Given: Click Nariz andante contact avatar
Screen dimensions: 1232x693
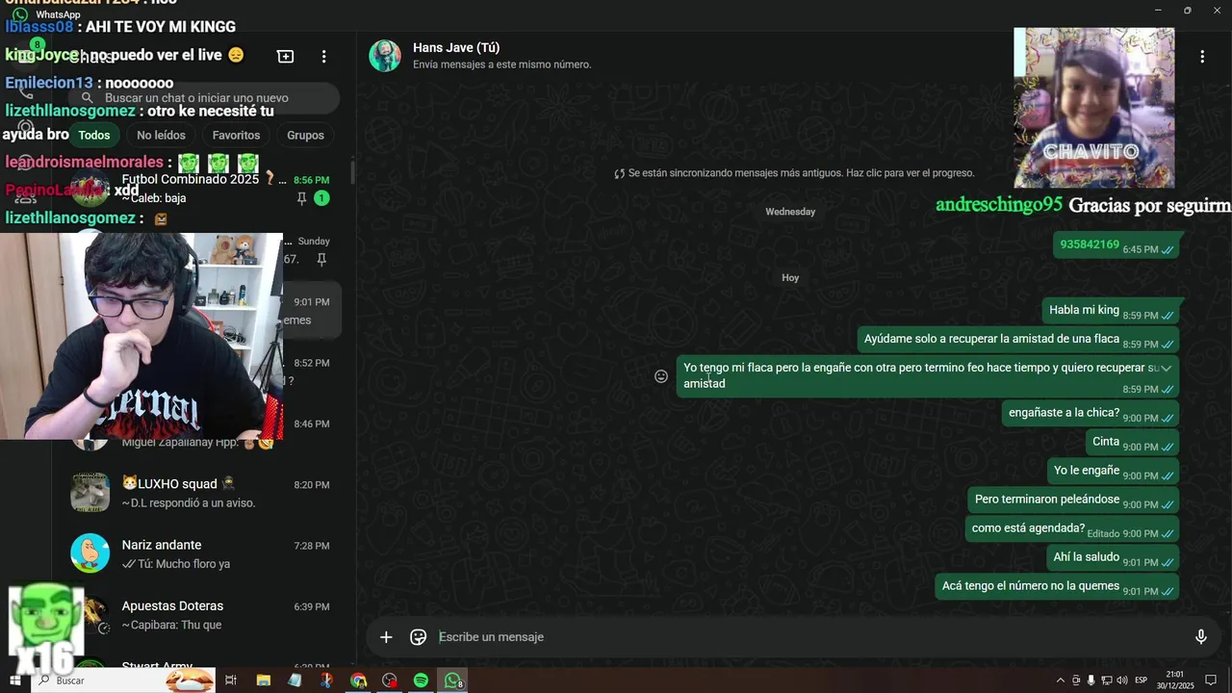Looking at the screenshot, I should 90,553.
